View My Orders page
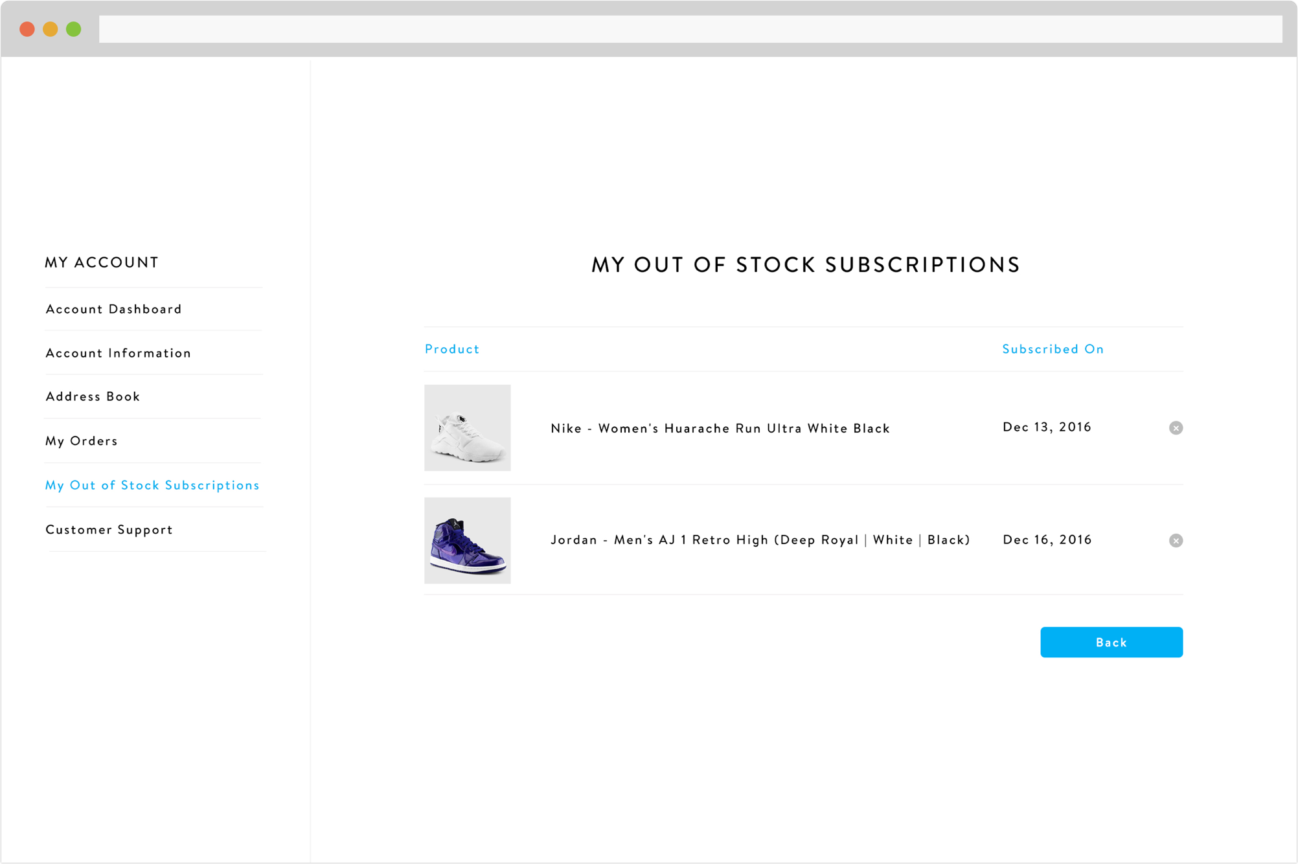The height and width of the screenshot is (864, 1298). click(x=82, y=441)
